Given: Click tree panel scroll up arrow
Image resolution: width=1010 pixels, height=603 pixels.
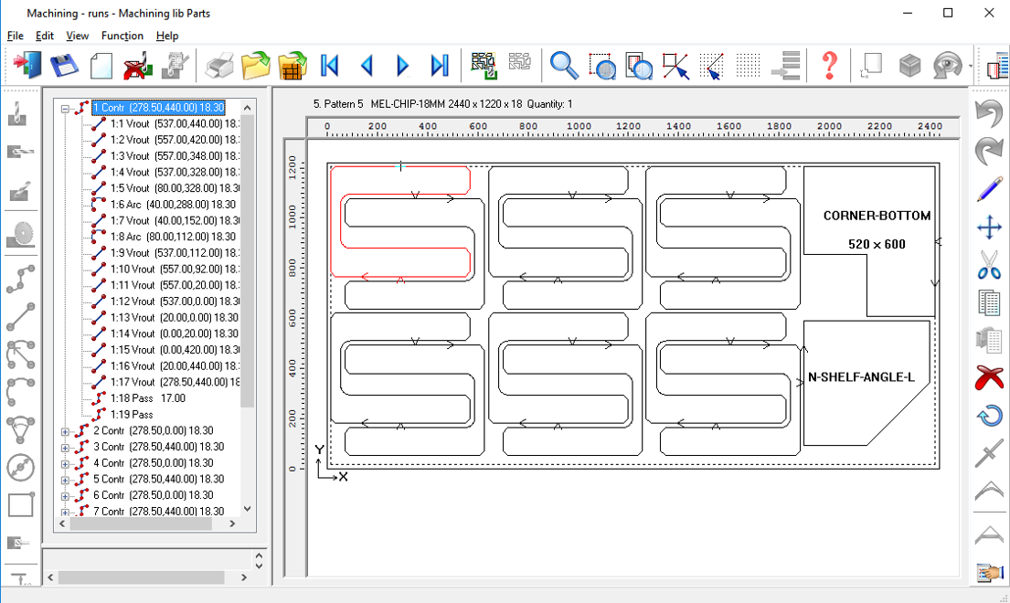Looking at the screenshot, I should [248, 107].
